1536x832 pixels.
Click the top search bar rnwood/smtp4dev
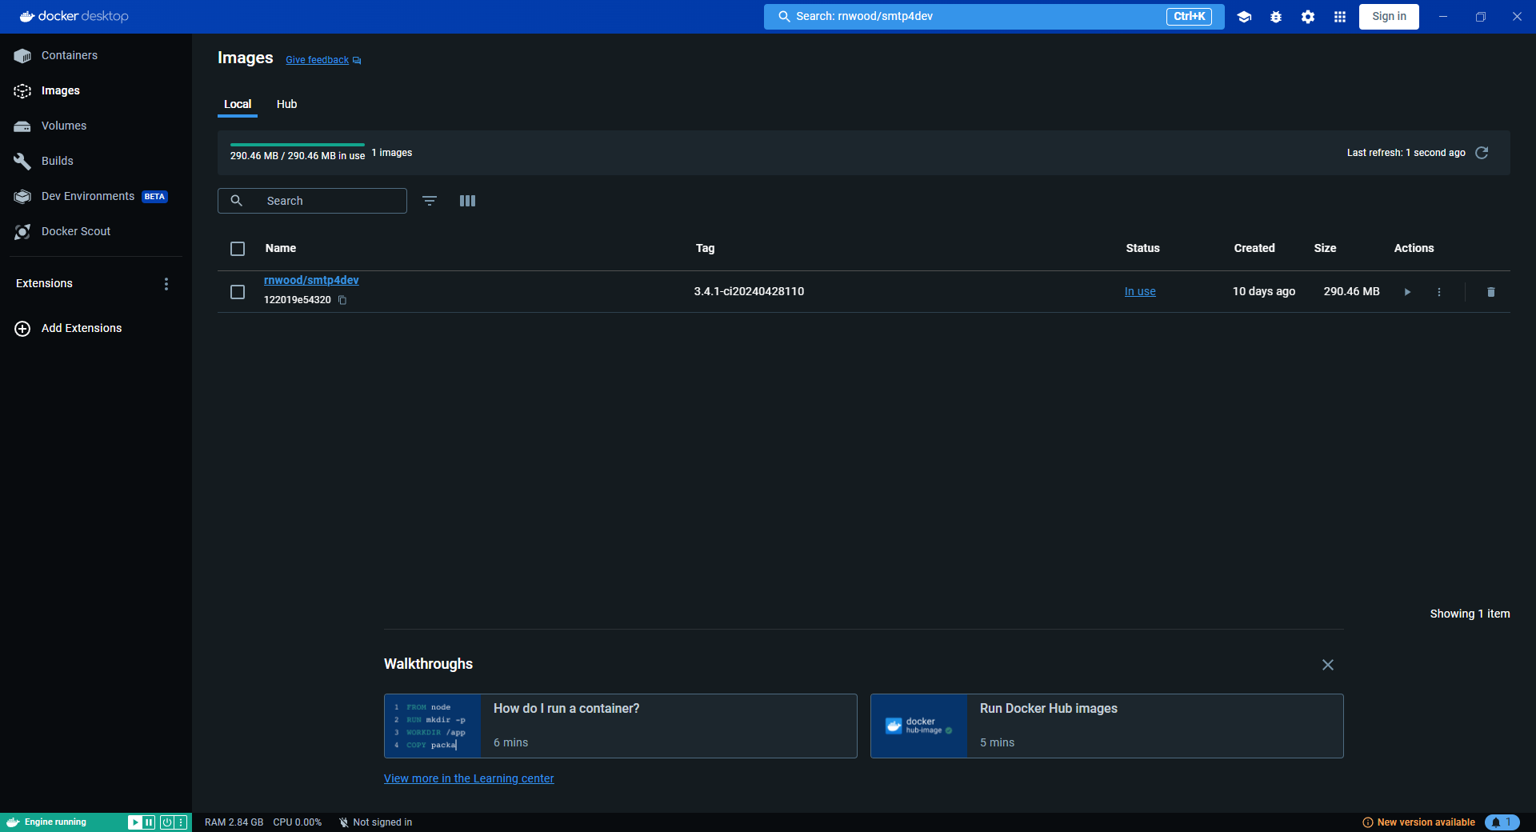[x=994, y=17]
